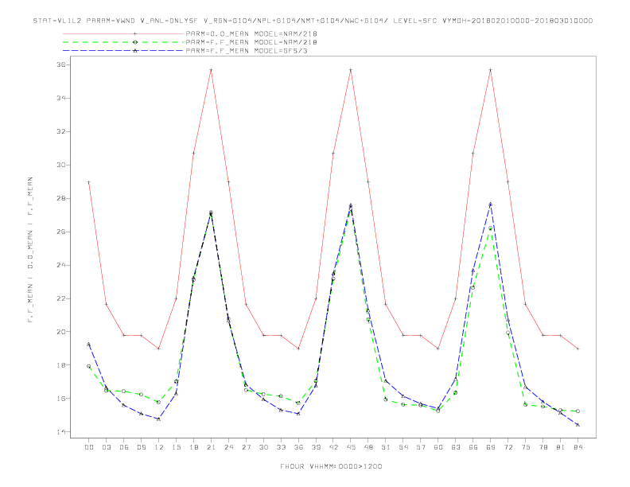Image resolution: width=630 pixels, height=487 pixels.
Task: Click x-axis forecast hour label 75
Action: [x=526, y=447]
